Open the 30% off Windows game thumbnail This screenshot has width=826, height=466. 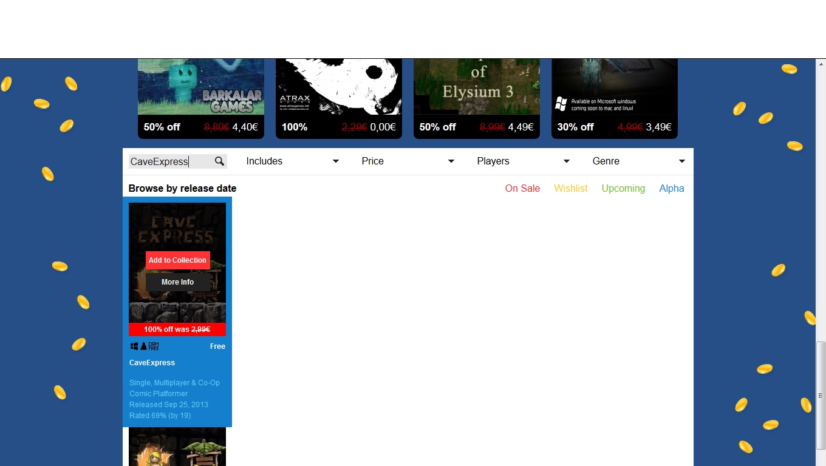tap(615, 86)
